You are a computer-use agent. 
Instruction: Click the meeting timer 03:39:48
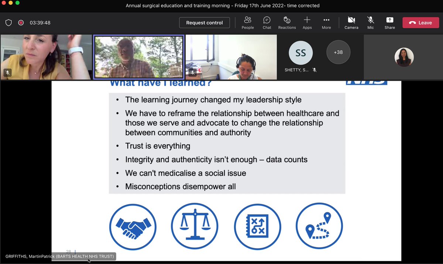tap(40, 23)
